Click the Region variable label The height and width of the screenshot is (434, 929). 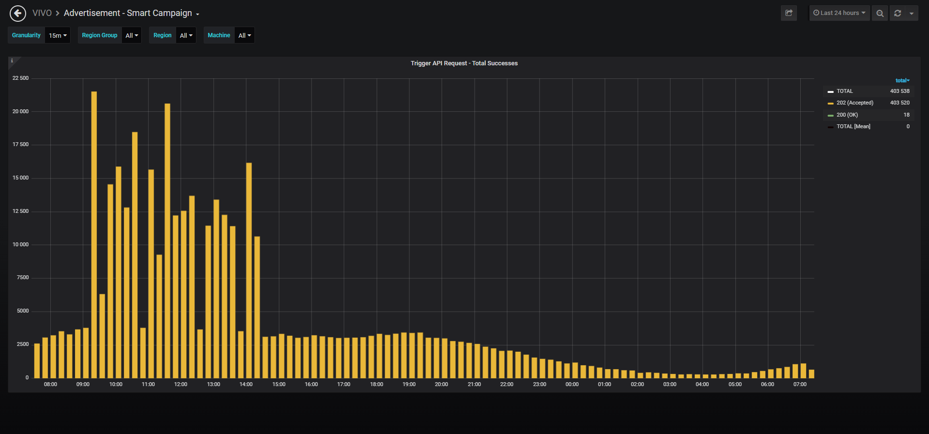[163, 35]
